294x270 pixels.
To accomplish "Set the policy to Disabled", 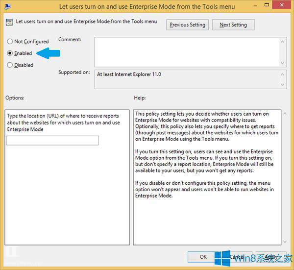I will tap(10, 65).
